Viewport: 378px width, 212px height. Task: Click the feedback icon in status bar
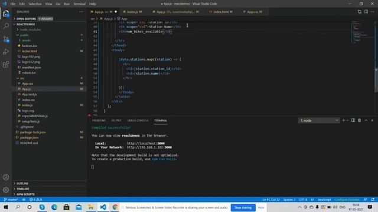pyautogui.click(x=366, y=200)
